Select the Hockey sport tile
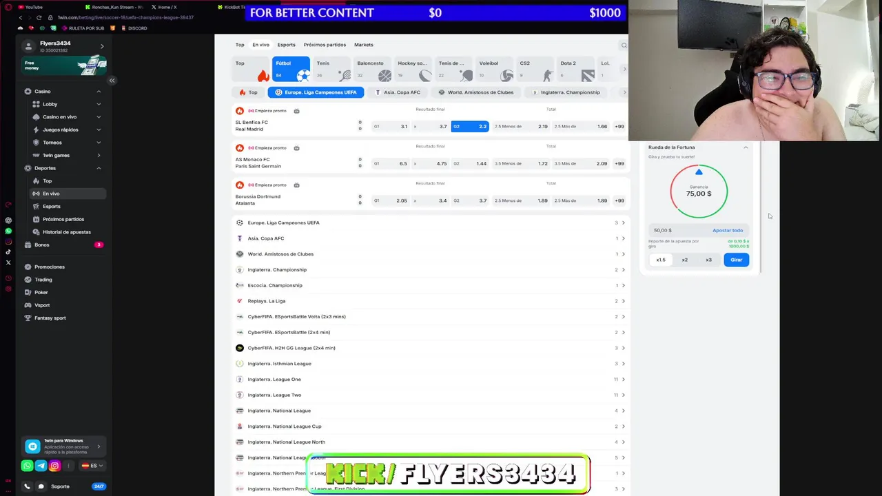882x496 pixels. (x=414, y=70)
